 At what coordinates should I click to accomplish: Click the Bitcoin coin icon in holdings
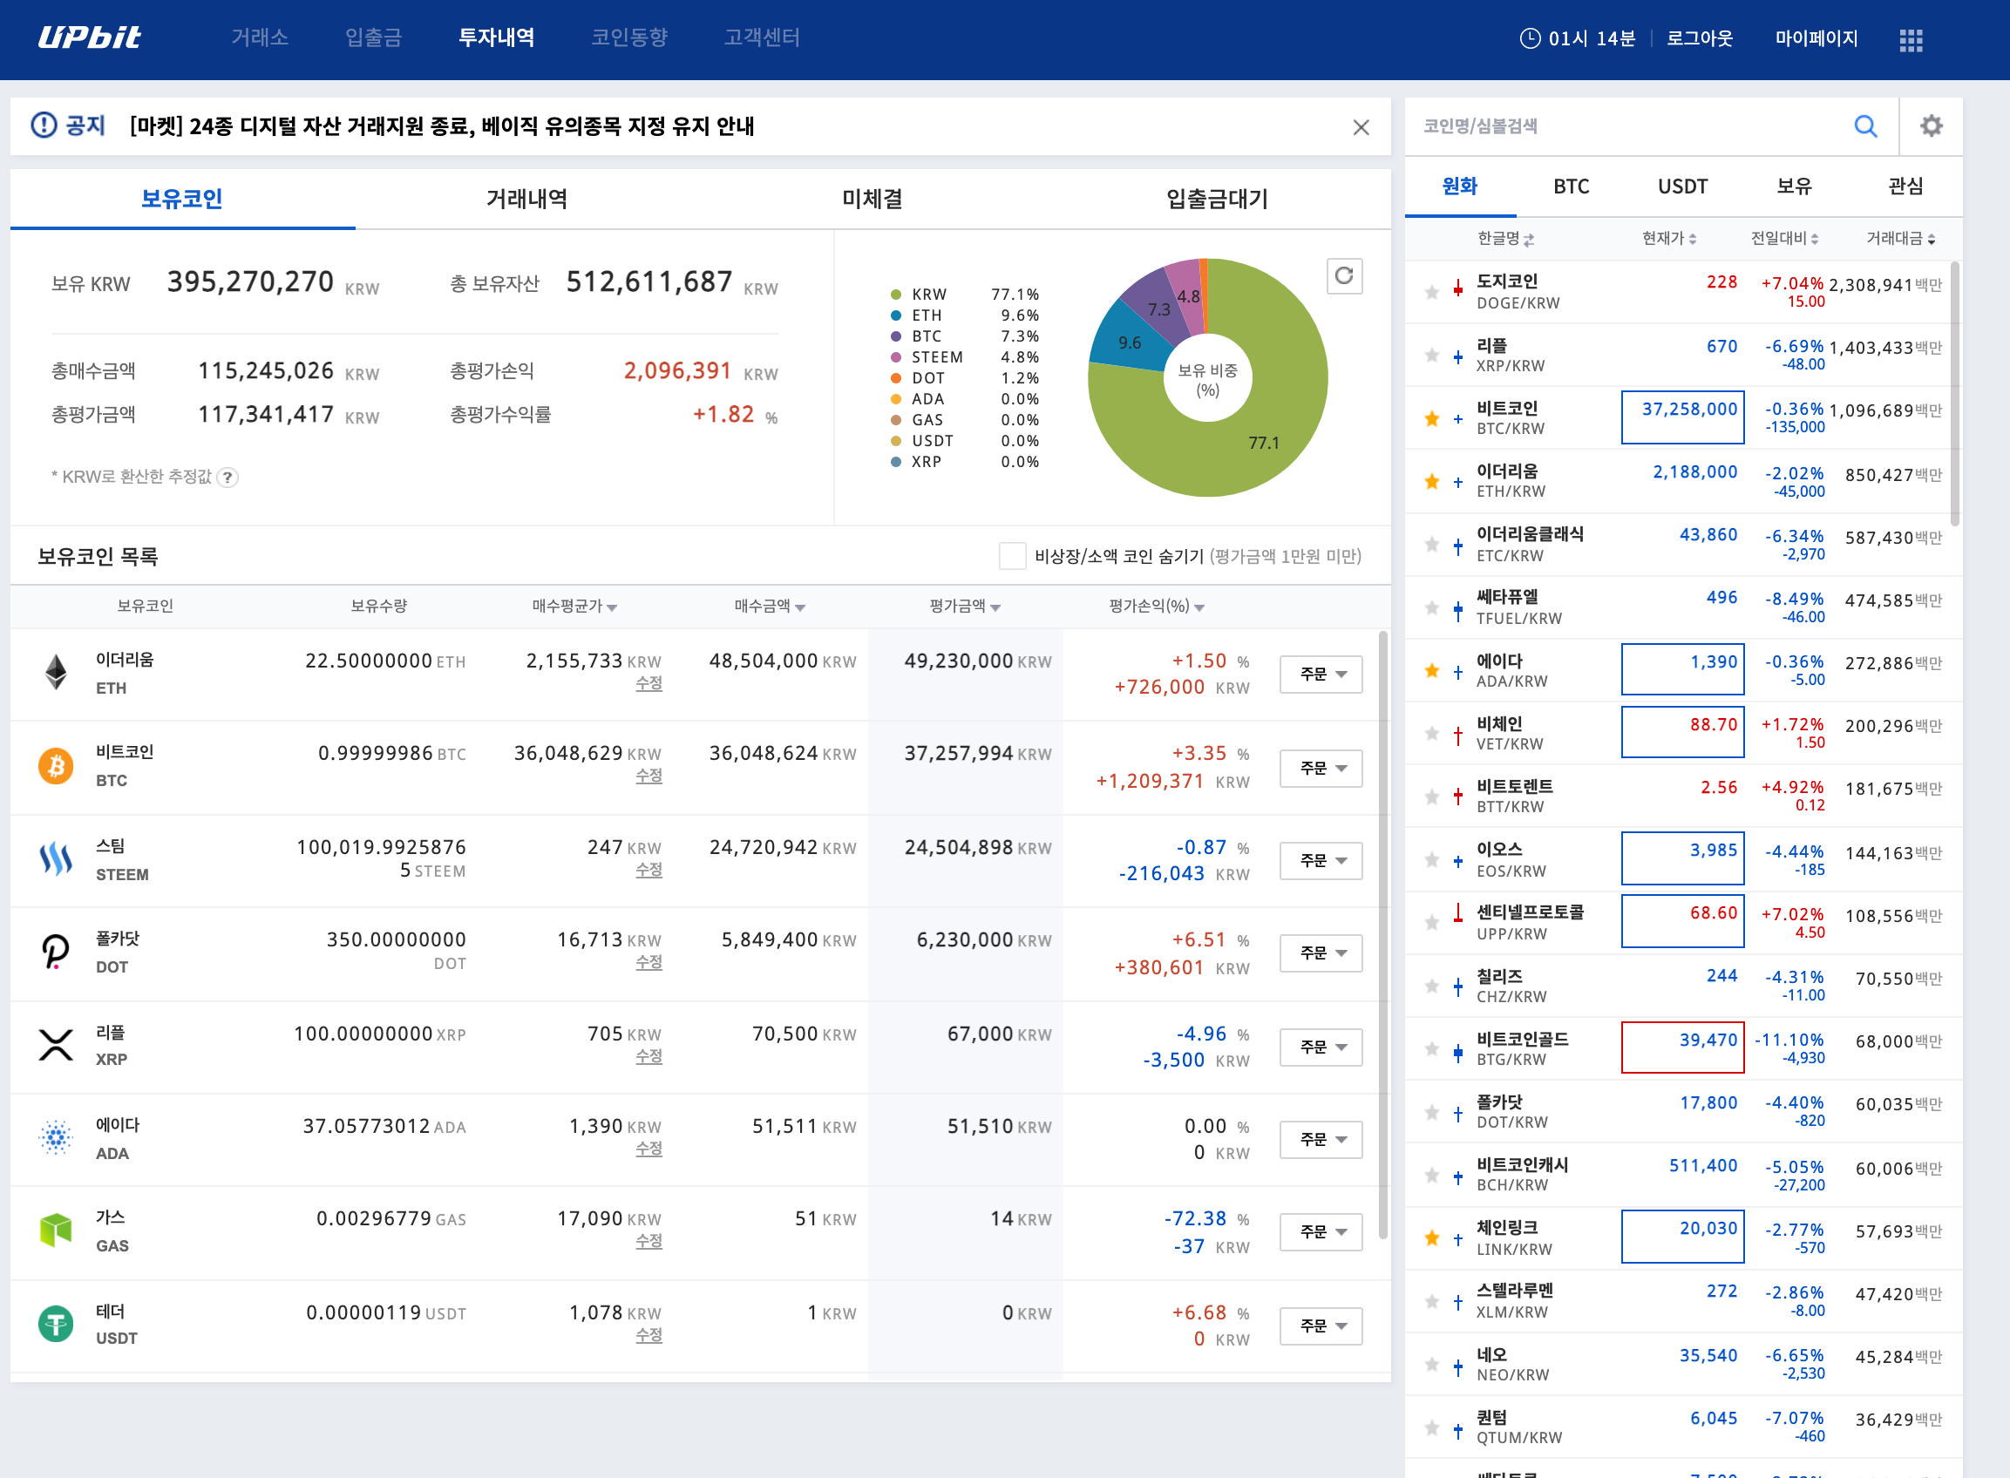[x=56, y=766]
